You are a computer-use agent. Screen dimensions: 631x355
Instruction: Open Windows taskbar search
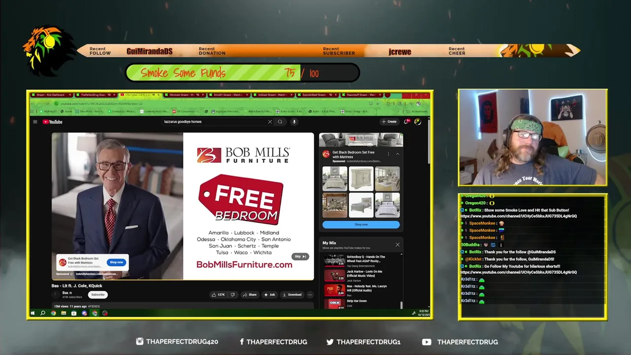click(x=43, y=313)
